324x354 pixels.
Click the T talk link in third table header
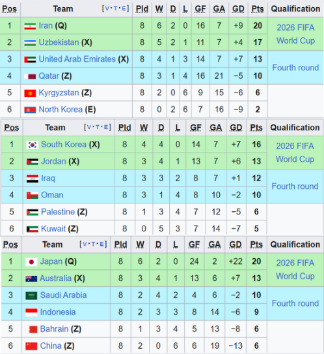click(93, 244)
